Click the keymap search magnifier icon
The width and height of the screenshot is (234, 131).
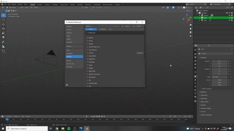pyautogui.click(x=110, y=29)
